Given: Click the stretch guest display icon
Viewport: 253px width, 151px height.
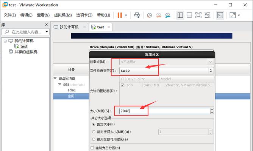Looking at the screenshot, I should pyautogui.click(x=233, y=15).
